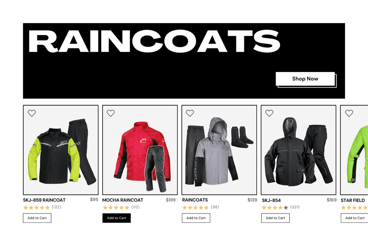Open the red Mocha Raincoat image
Viewport: 368px width, 230px height.
(140, 150)
